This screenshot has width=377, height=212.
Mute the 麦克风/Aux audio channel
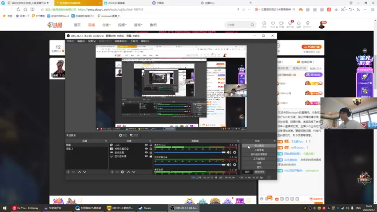coord(229,152)
